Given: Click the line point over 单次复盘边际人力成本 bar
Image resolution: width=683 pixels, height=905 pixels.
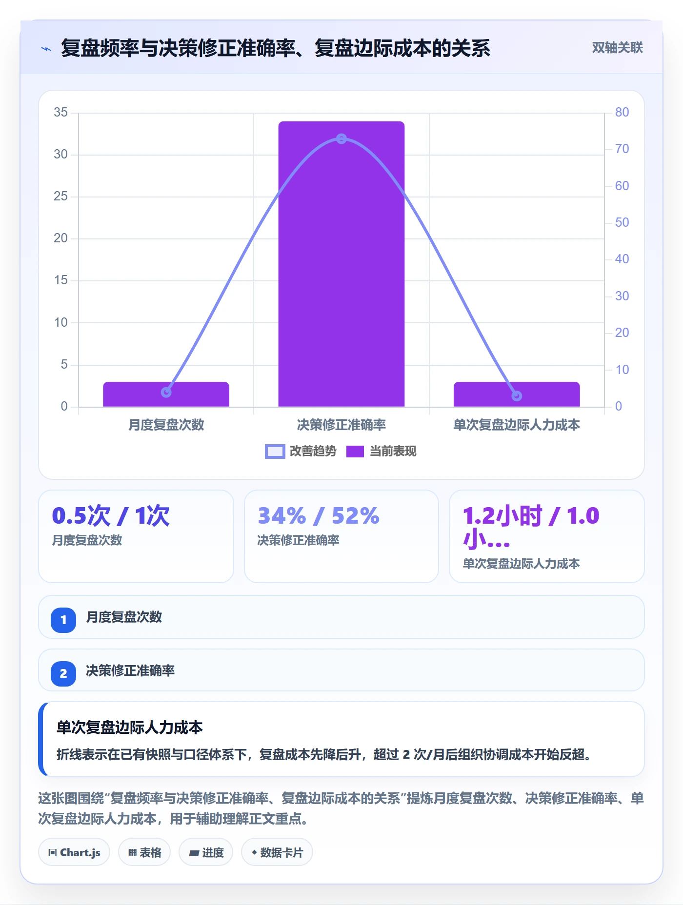Looking at the screenshot, I should (x=517, y=396).
